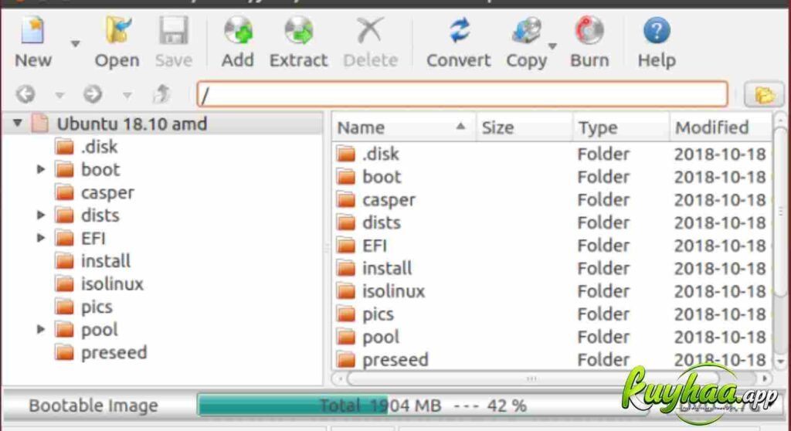Click the folder view button beside the path field
The height and width of the screenshot is (431, 791).
pos(764,94)
